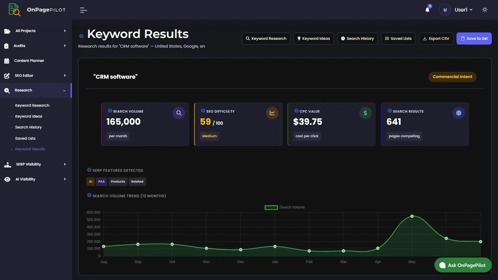Open the User1 account dropdown
Image resolution: width=498 pixels, height=280 pixels.
[463, 10]
